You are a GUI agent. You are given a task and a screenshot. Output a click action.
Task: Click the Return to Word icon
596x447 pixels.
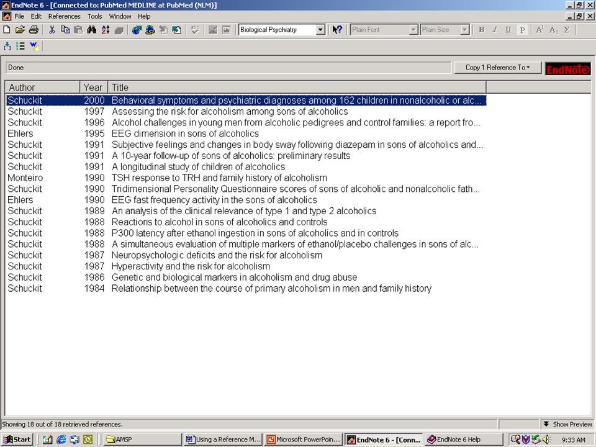click(x=34, y=47)
